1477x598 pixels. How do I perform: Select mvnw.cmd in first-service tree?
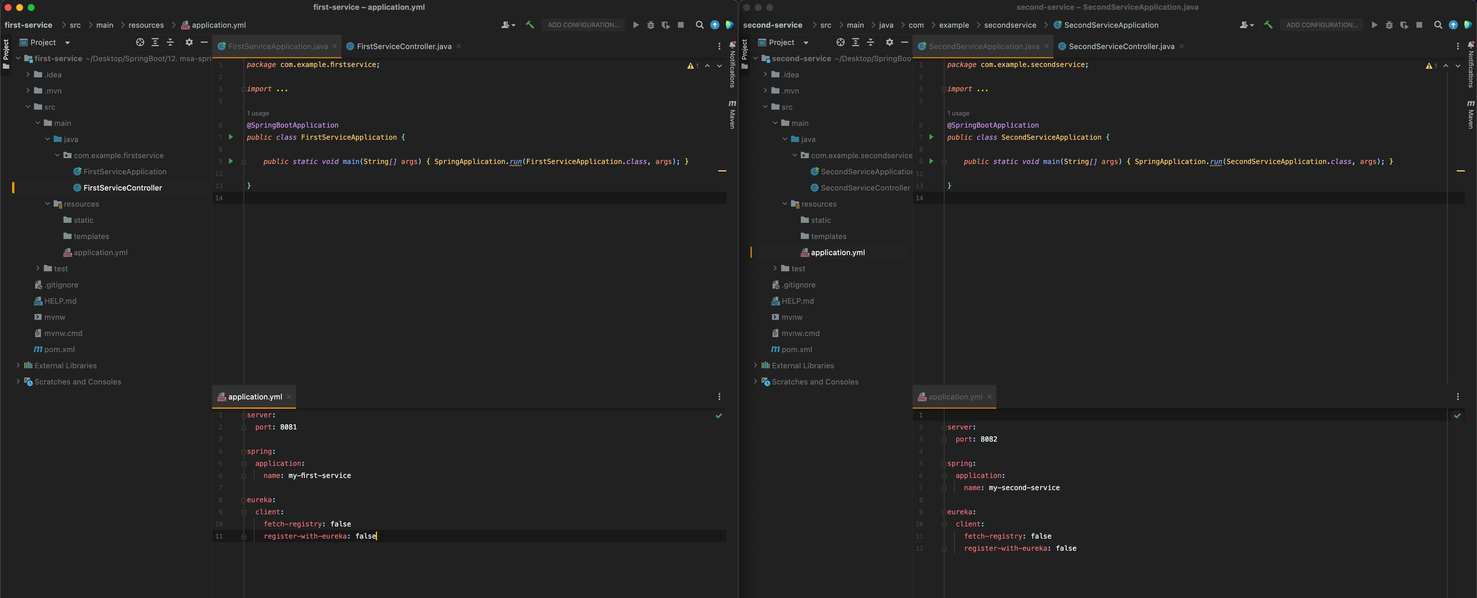click(58, 333)
